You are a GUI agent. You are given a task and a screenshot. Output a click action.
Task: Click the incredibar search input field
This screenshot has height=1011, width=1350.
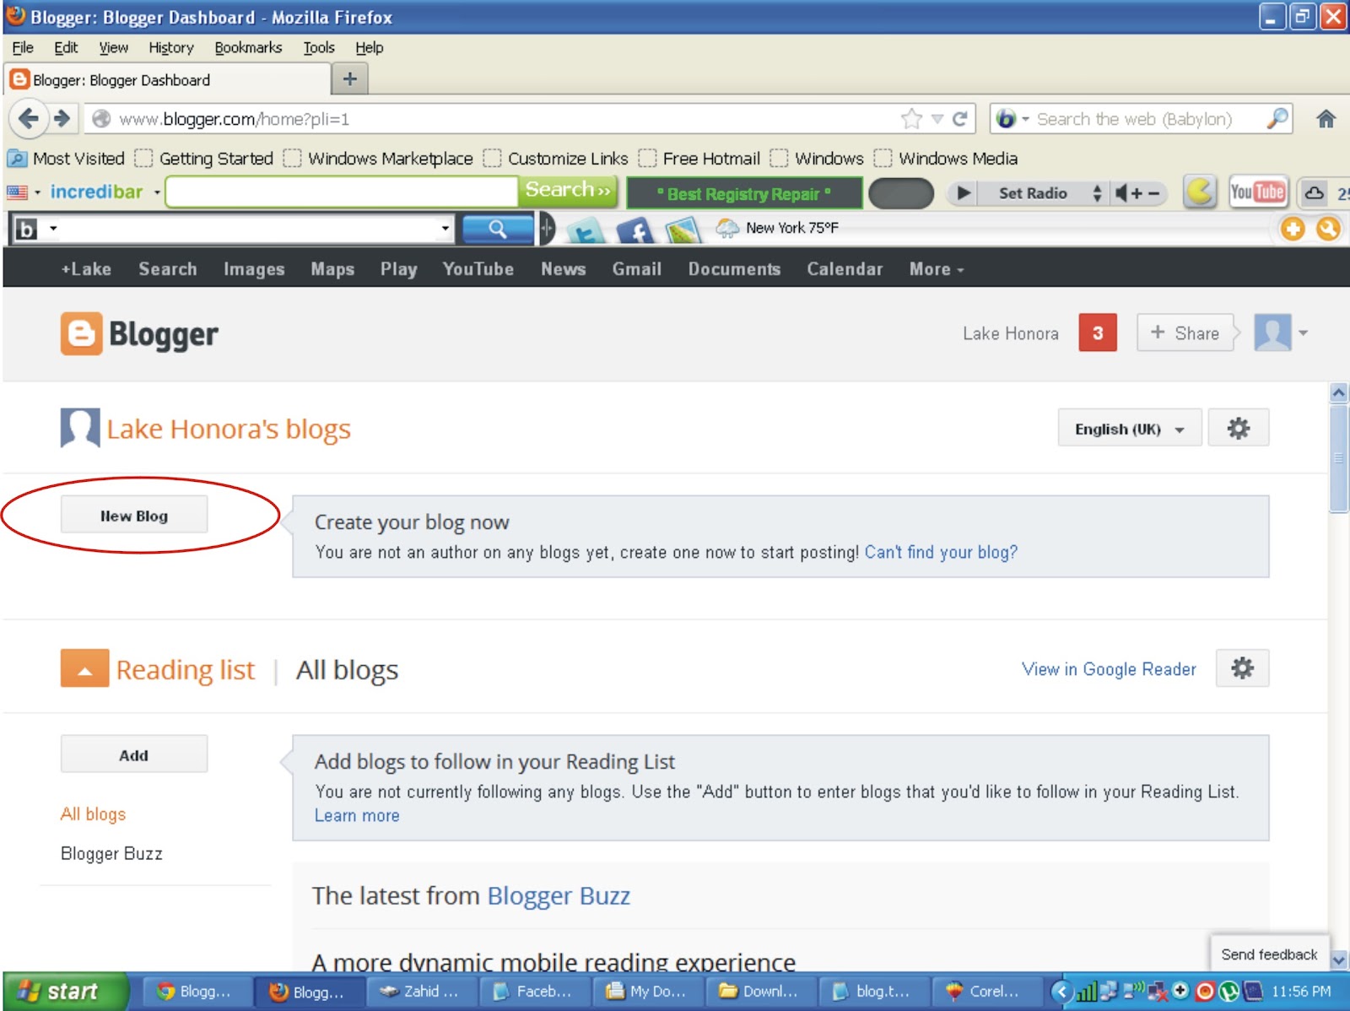342,192
